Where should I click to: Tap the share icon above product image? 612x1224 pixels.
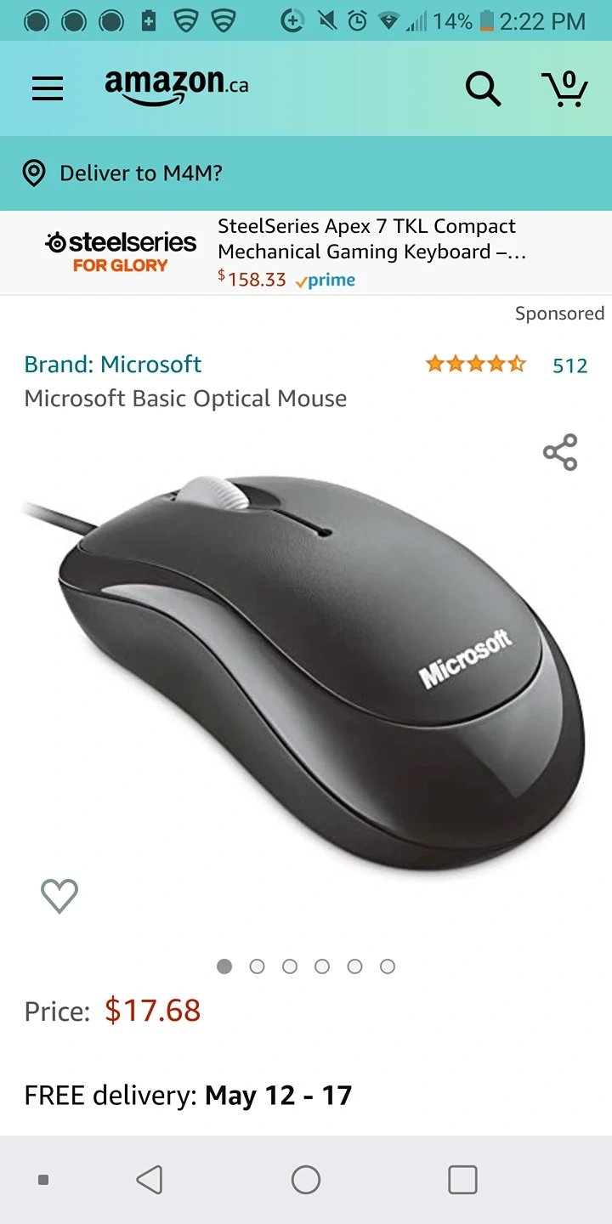pos(560,452)
